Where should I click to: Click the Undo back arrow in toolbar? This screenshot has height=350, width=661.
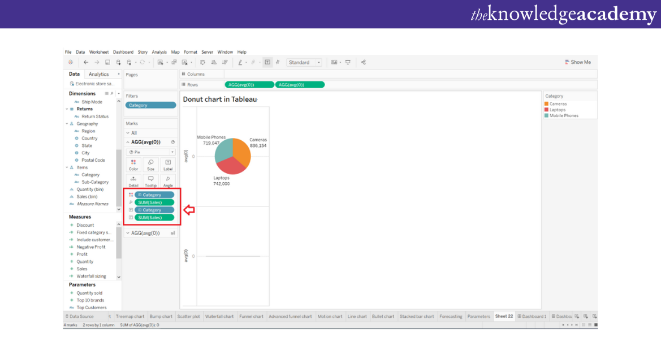[86, 62]
